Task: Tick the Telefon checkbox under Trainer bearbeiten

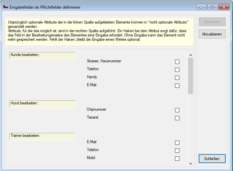Action: tap(177, 150)
